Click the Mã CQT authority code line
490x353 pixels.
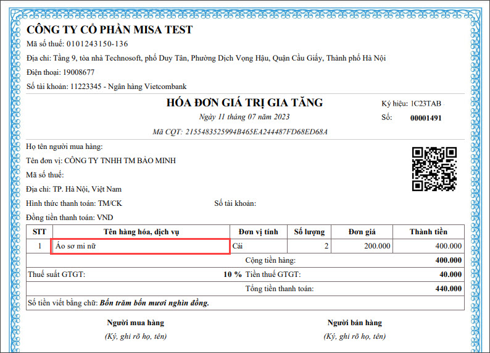click(239, 132)
